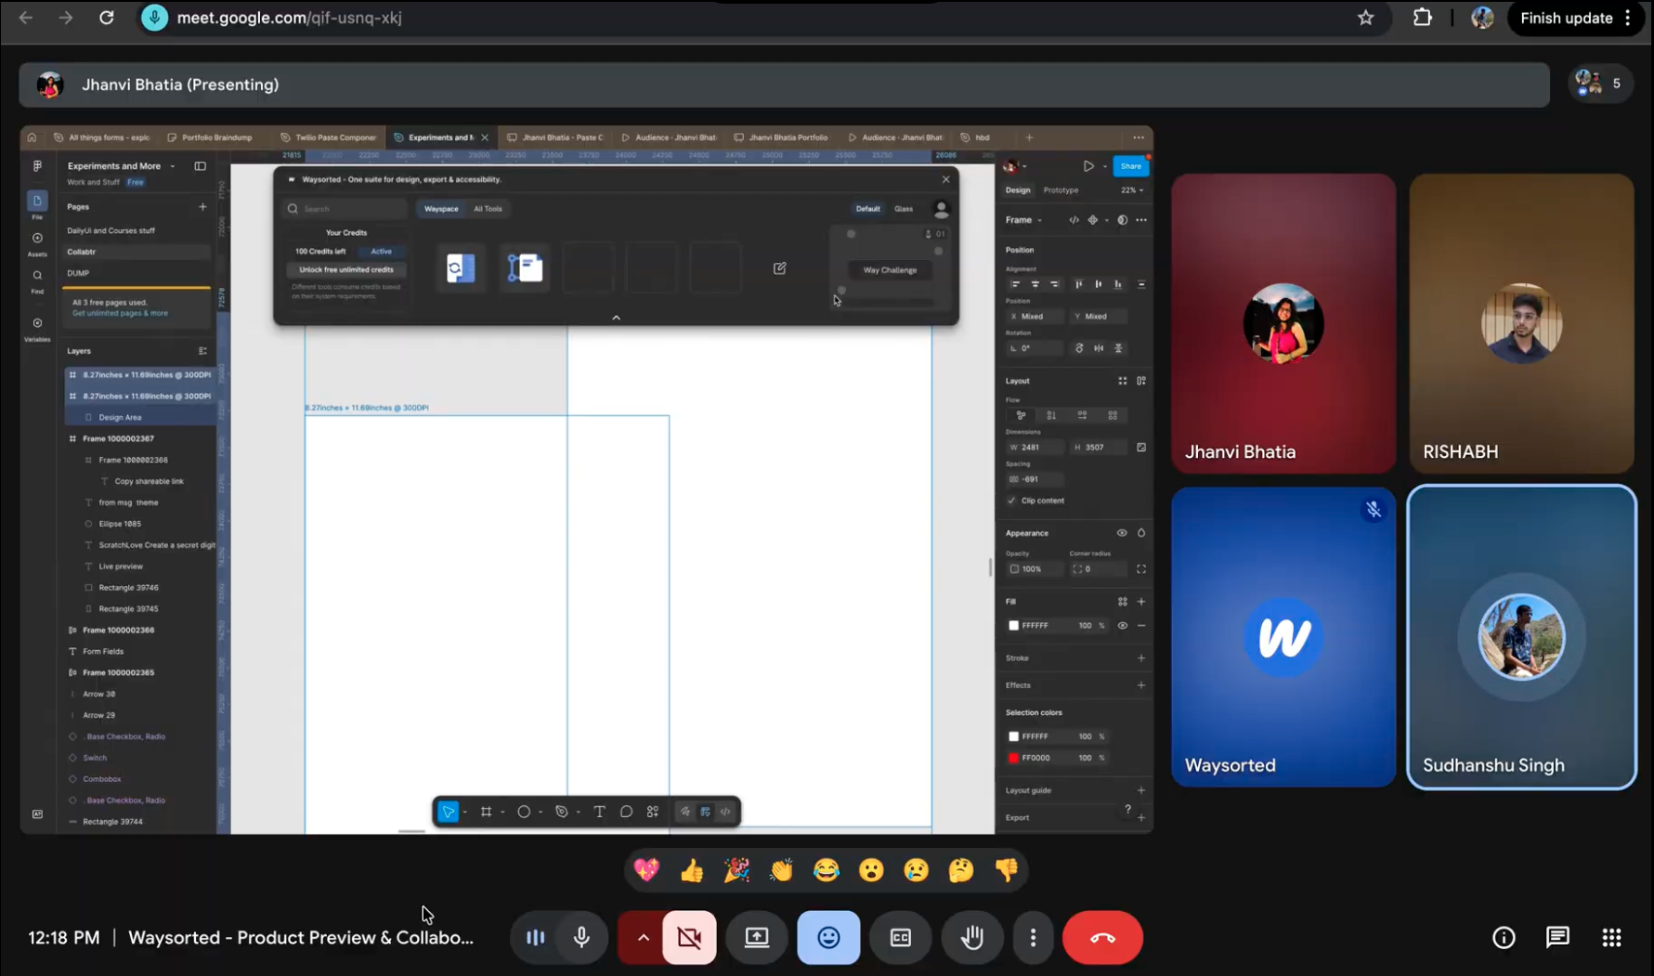Select the Text tool in Figma toolbar
This screenshot has width=1654, height=976.
point(599,812)
